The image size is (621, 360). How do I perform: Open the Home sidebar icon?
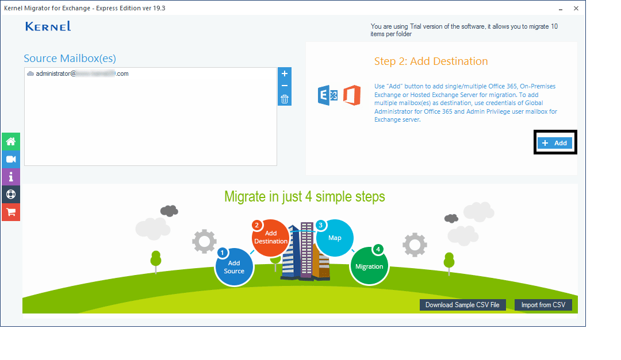point(11,141)
